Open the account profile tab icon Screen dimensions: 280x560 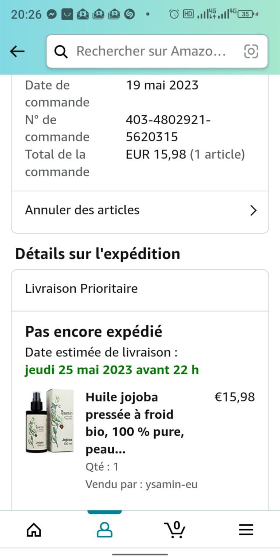[105, 530]
